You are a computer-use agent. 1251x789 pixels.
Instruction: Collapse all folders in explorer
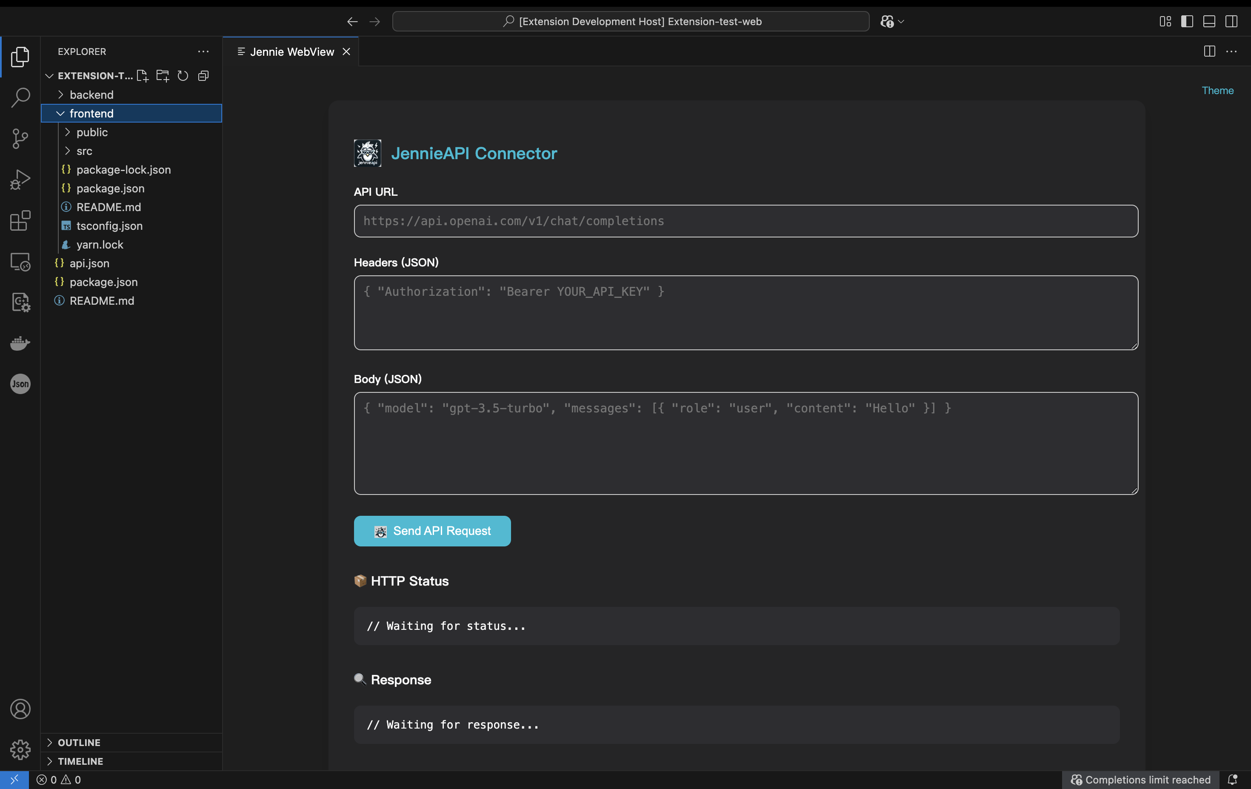pyautogui.click(x=203, y=76)
